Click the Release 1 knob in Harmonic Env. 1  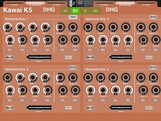[x=60, y=27]
